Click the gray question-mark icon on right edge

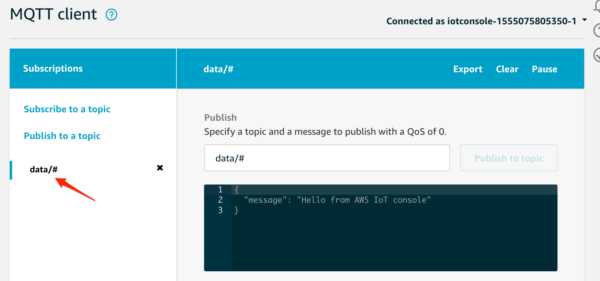click(597, 30)
